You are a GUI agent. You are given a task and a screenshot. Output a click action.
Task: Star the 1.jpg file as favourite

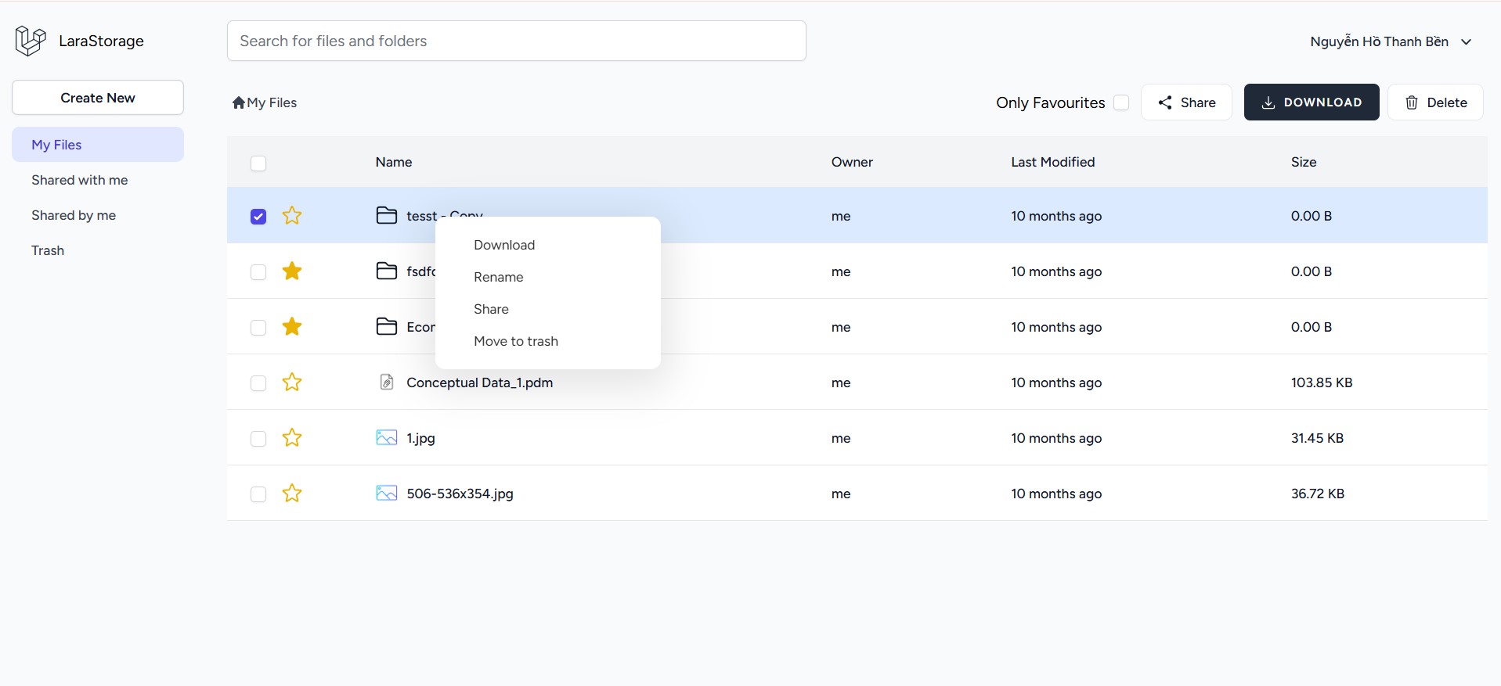tap(292, 438)
